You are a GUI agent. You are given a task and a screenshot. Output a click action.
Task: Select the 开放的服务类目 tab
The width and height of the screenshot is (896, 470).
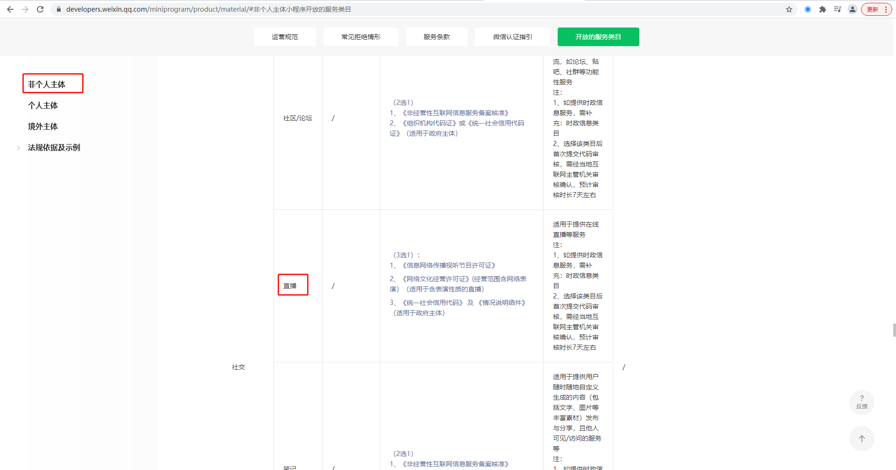click(598, 37)
